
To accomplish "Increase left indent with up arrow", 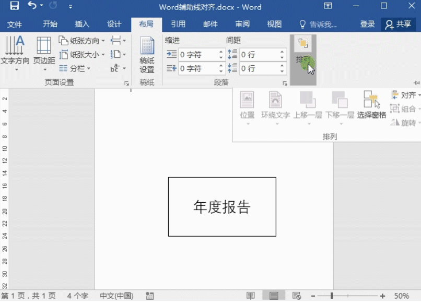I will click(221, 52).
